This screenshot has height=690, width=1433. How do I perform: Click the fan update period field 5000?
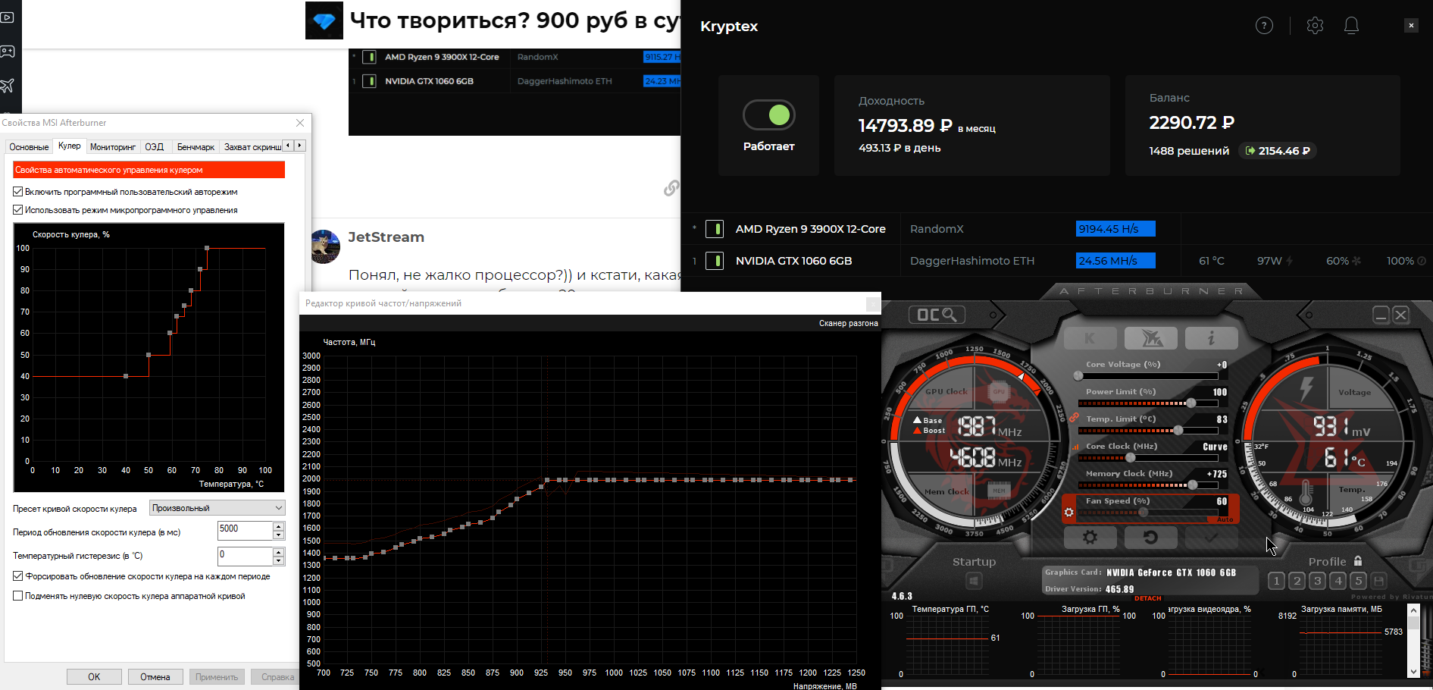coord(245,530)
